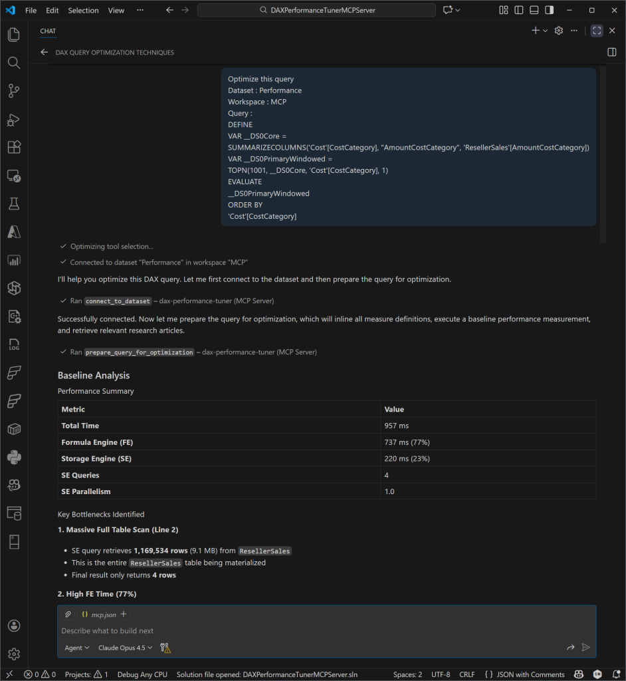Open the Testing flask view
This screenshot has height=681, width=626.
point(13,204)
